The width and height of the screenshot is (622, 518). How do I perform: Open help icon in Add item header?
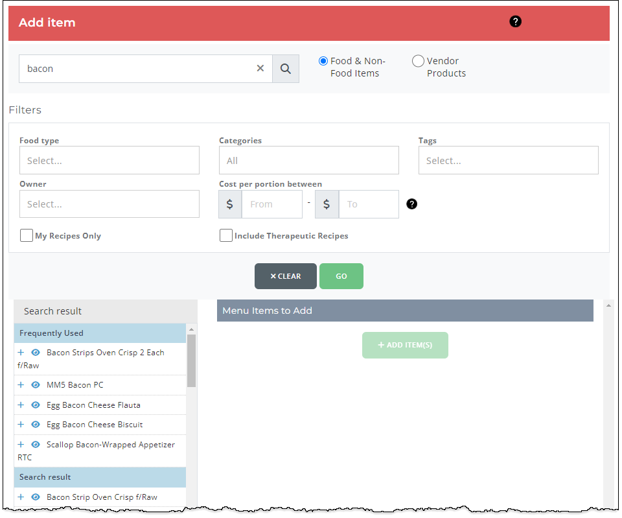tap(515, 22)
